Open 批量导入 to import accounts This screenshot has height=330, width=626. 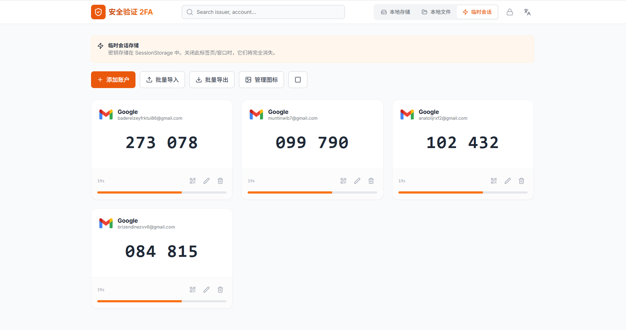pyautogui.click(x=162, y=80)
